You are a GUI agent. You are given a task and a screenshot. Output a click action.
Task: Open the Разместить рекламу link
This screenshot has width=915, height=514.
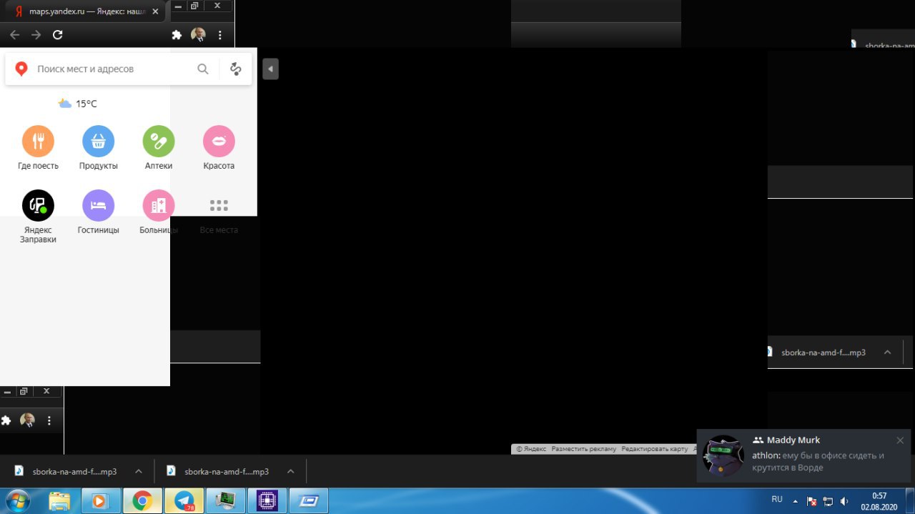583,449
